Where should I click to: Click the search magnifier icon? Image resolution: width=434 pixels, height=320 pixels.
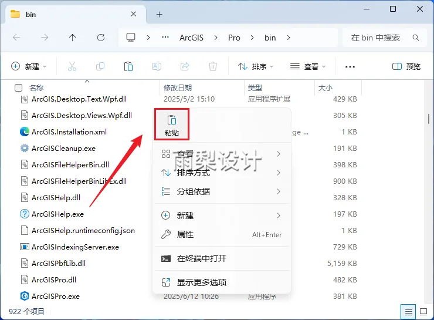415,38
